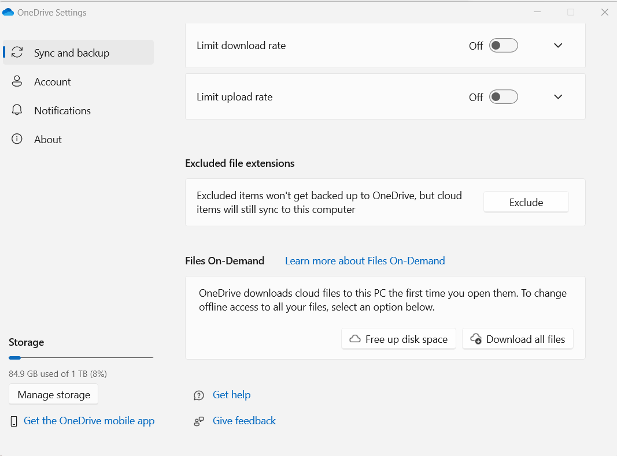Viewport: 617px width, 456px height.
Task: Click the About info icon
Action: (x=17, y=139)
